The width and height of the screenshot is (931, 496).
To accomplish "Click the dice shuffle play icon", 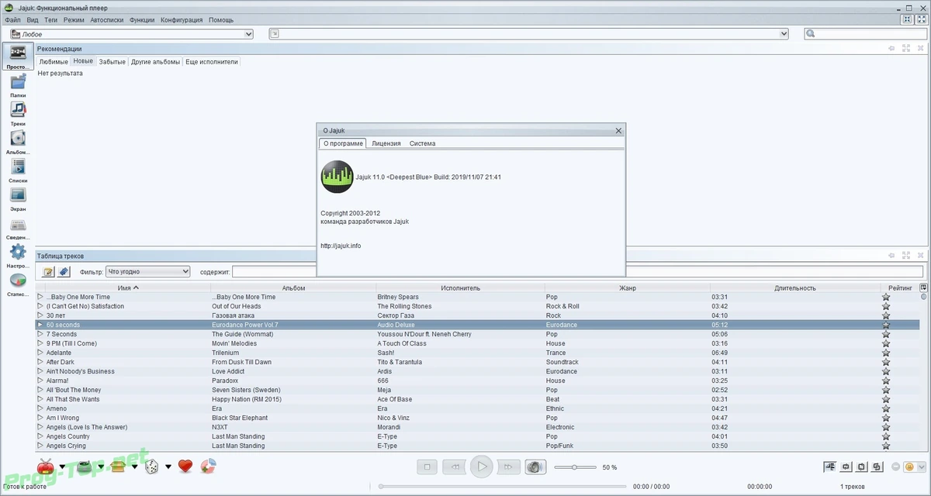I will 152,466.
